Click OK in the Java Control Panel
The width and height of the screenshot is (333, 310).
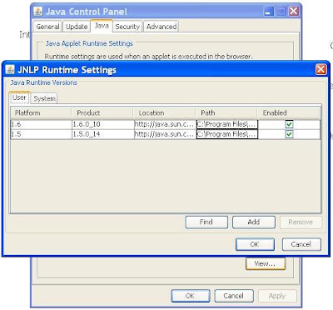(191, 296)
